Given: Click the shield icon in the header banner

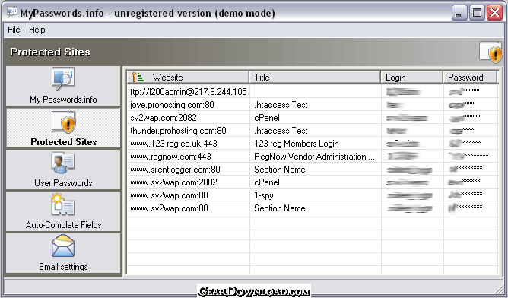Looking at the screenshot, I should pos(491,52).
